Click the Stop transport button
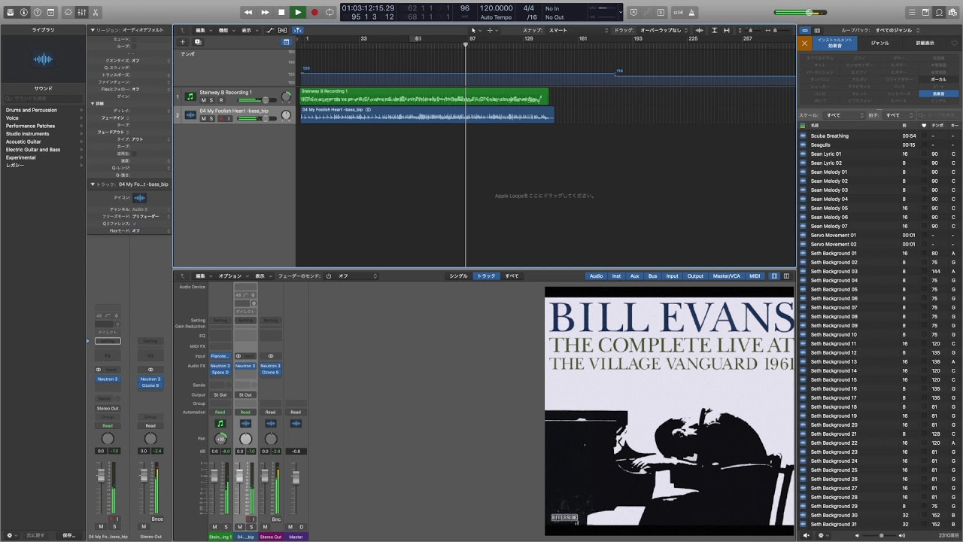Viewport: 963px width, 542px height. [x=281, y=12]
